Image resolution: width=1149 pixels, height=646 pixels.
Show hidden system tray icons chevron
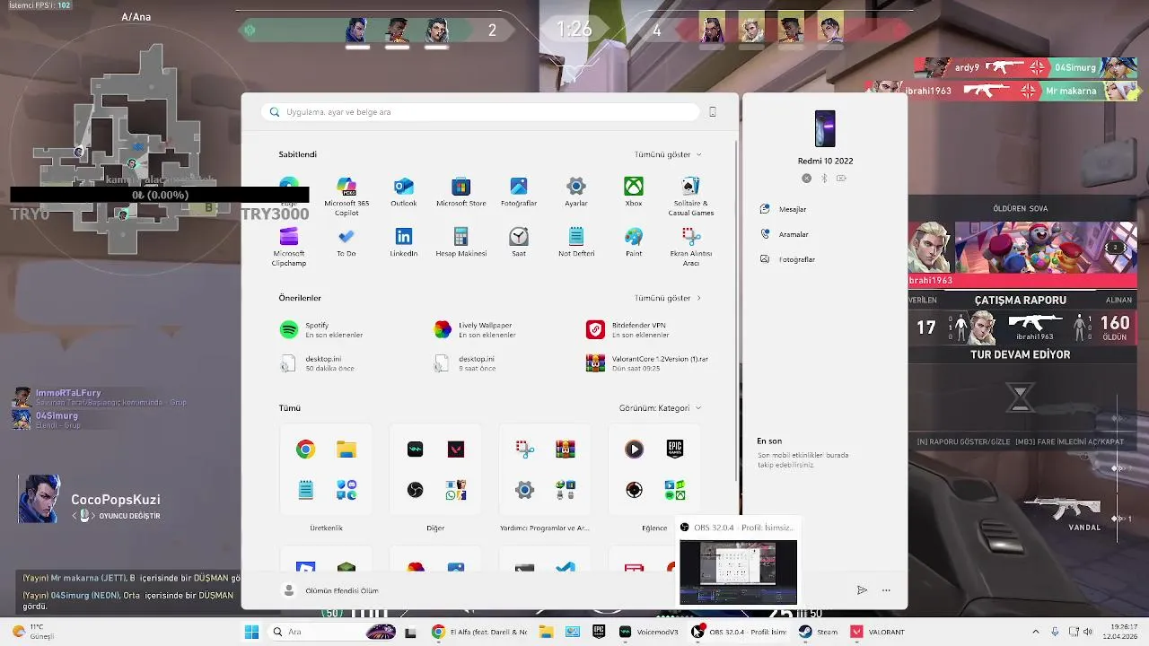pos(1035,632)
